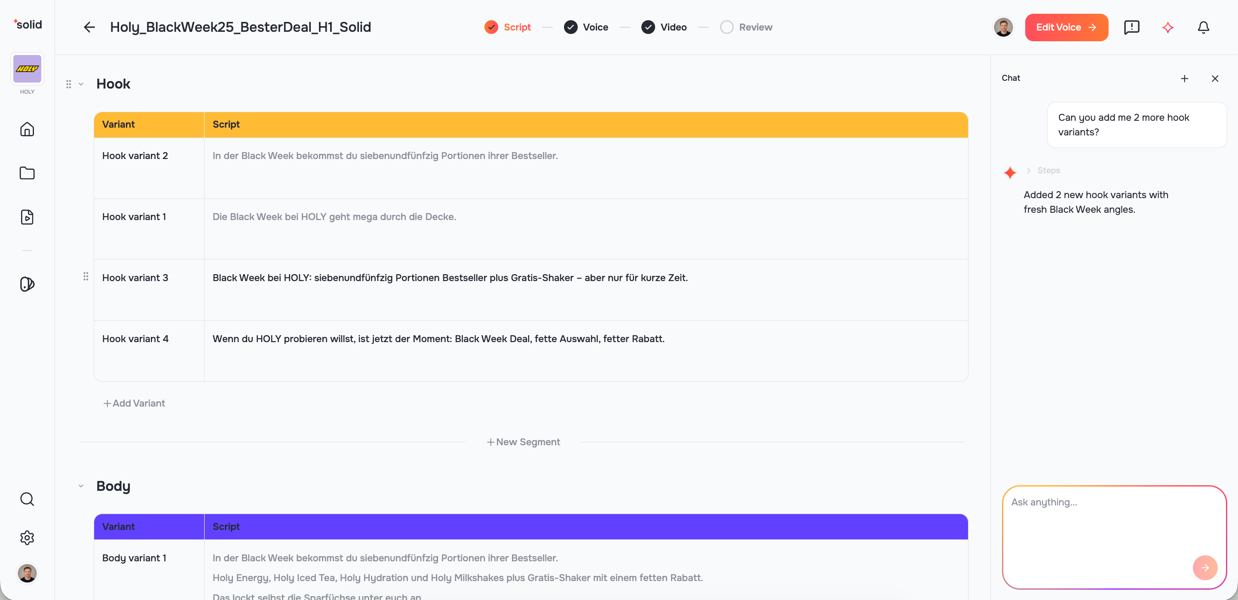Viewport: 1238px width, 600px height.
Task: Click the Hook section heading
Action: pyautogui.click(x=113, y=84)
